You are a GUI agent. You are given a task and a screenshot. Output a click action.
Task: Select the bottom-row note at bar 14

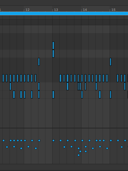(82, 94)
